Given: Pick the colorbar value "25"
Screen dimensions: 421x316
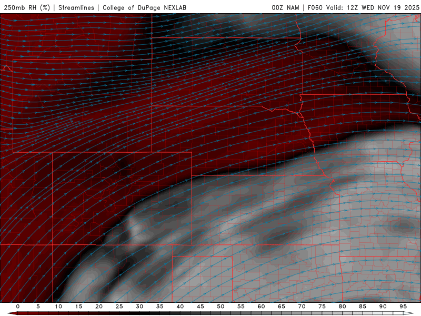Looking at the screenshot, I should [x=119, y=307].
